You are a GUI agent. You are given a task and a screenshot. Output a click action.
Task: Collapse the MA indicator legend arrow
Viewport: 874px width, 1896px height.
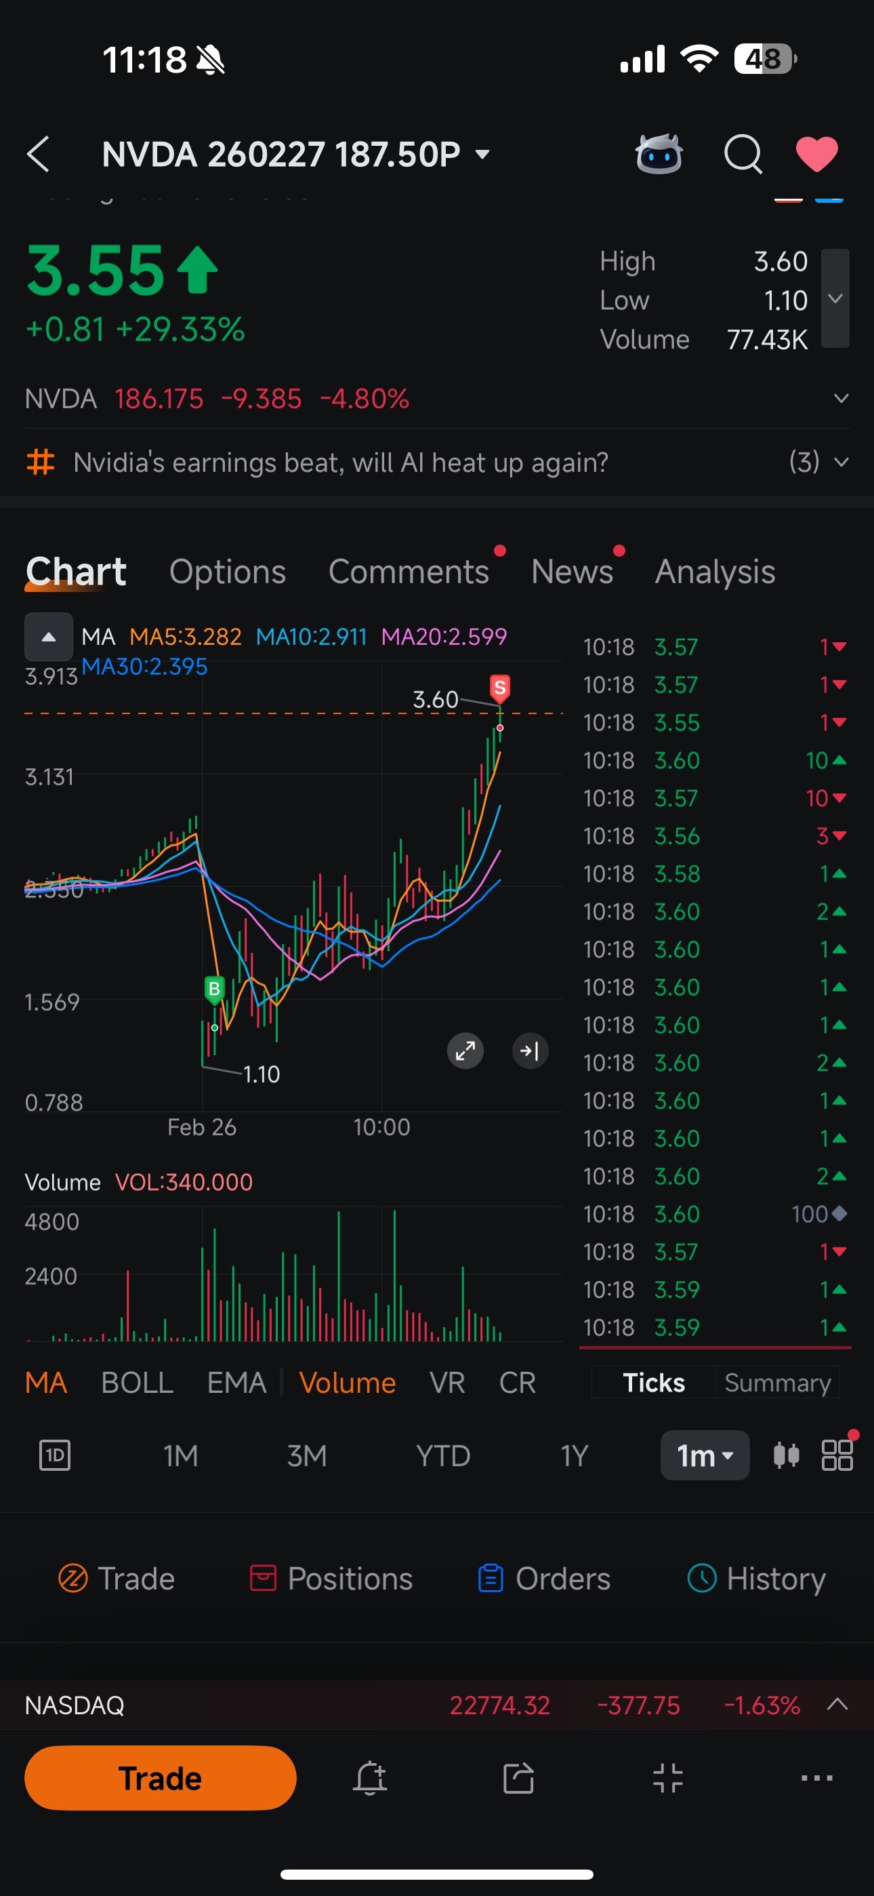(49, 637)
